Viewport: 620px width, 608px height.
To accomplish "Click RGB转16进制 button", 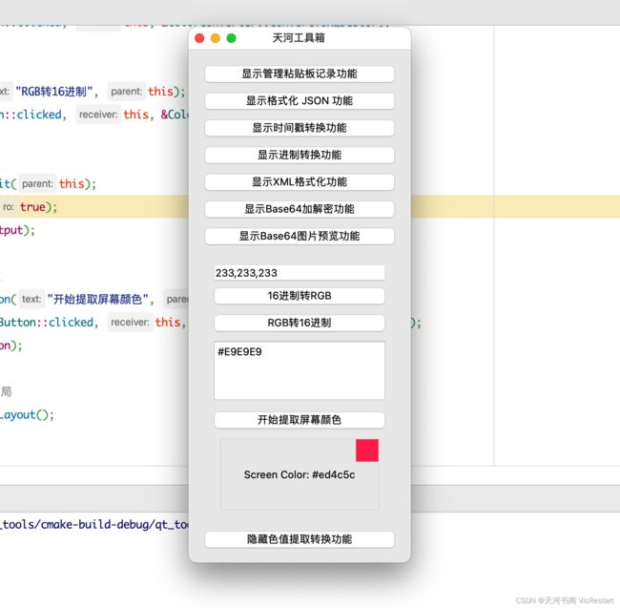I will (300, 323).
